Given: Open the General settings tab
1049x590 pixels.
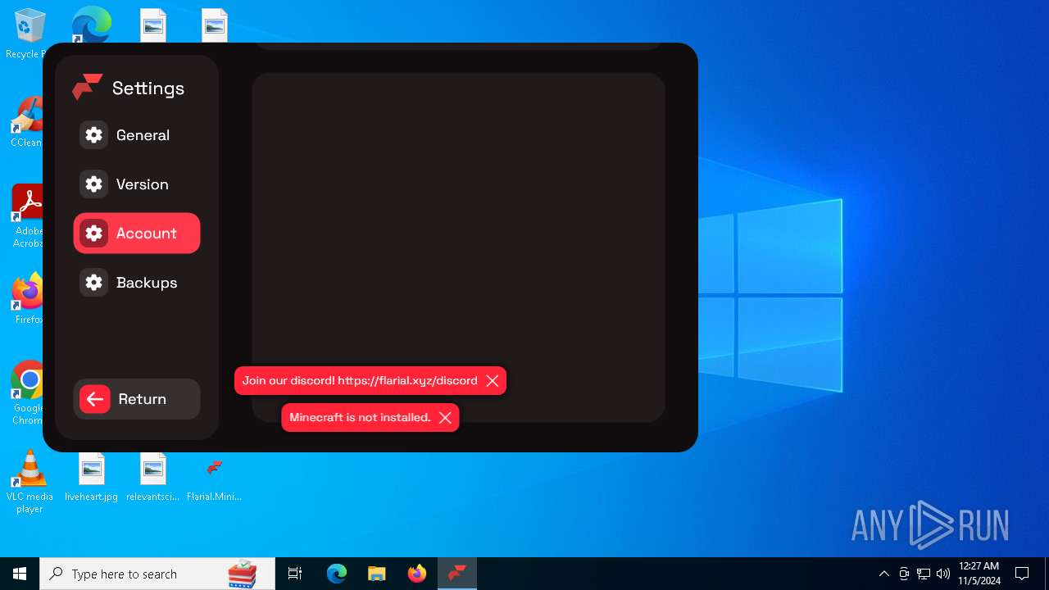Looking at the screenshot, I should coord(136,135).
